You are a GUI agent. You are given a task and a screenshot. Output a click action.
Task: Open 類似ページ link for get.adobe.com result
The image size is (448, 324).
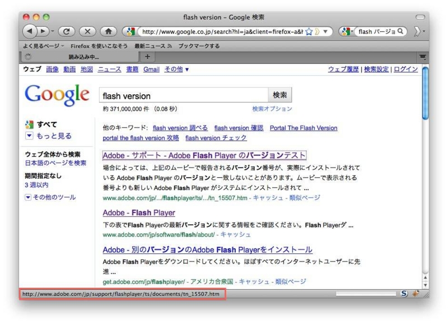click(x=290, y=281)
